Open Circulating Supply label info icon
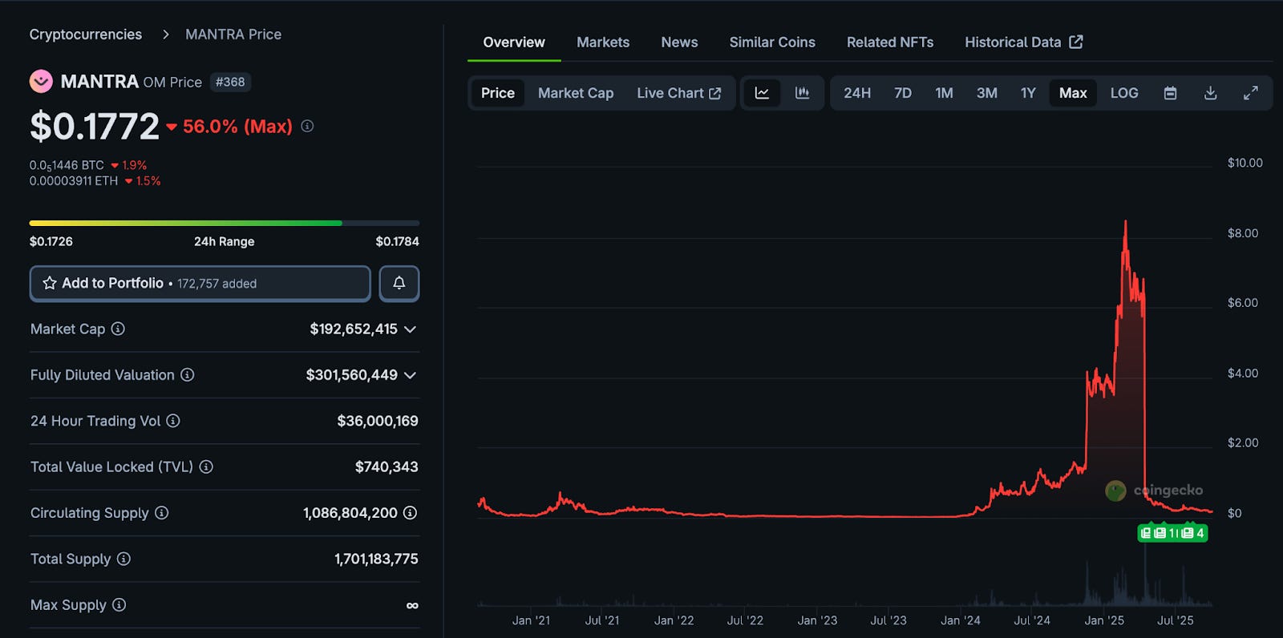The height and width of the screenshot is (638, 1283). pos(161,512)
